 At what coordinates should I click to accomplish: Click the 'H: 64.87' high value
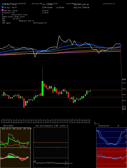tap(45, 10)
